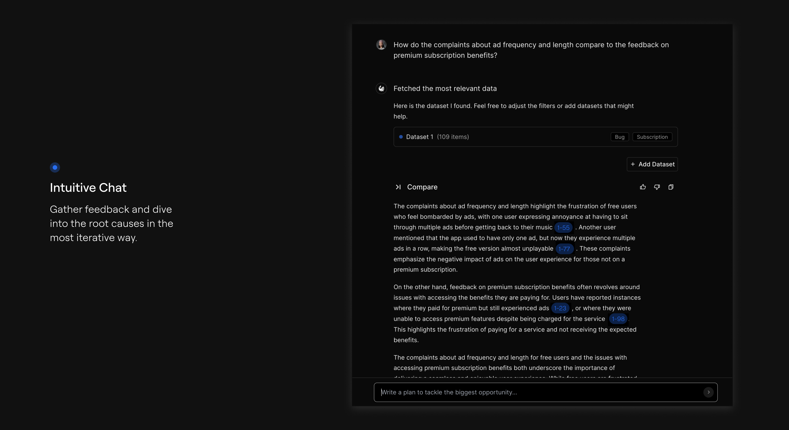
Task: Collapse the Compare section arrow
Action: (398, 187)
